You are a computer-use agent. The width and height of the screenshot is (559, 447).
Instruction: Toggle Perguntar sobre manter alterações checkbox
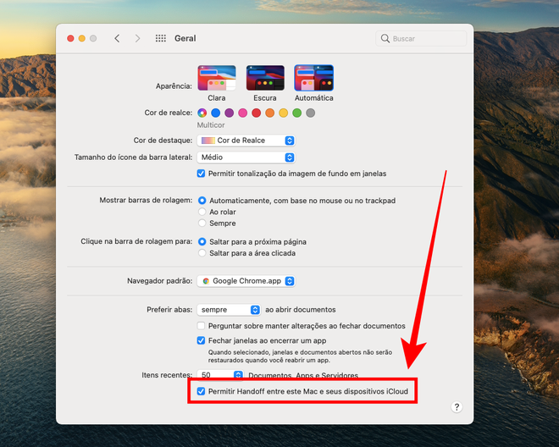pyautogui.click(x=201, y=326)
